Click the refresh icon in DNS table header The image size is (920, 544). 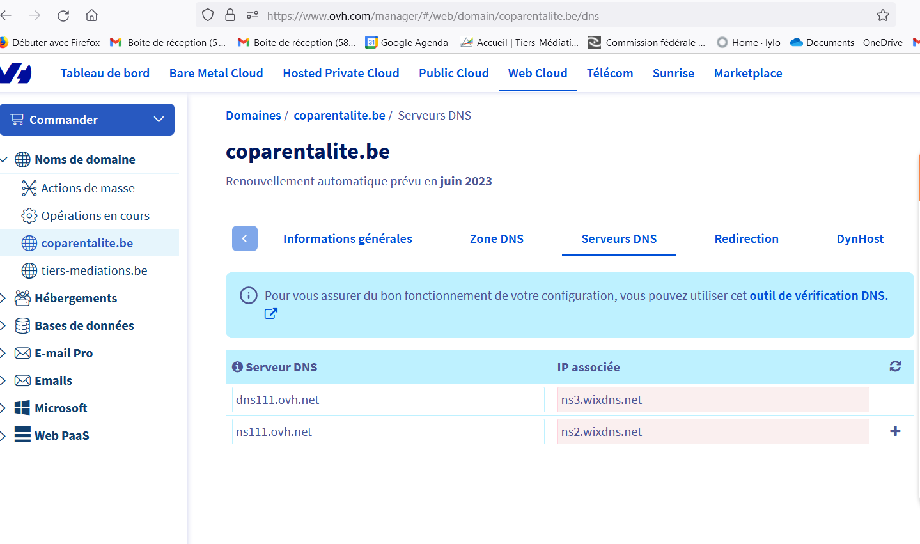point(895,366)
